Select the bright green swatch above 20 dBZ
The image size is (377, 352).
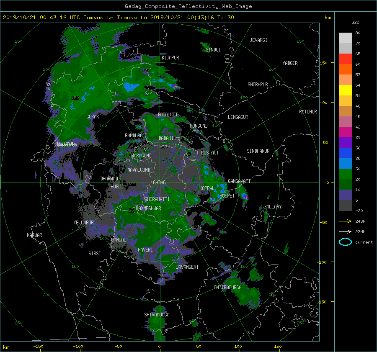coord(345,174)
